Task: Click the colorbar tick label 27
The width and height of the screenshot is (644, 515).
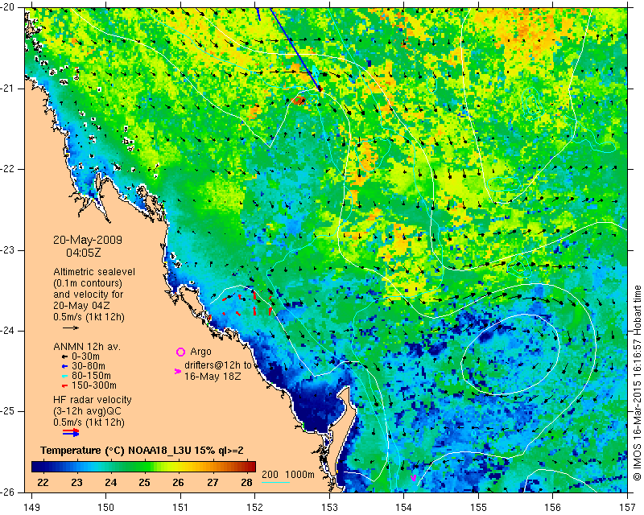Action: click(213, 483)
